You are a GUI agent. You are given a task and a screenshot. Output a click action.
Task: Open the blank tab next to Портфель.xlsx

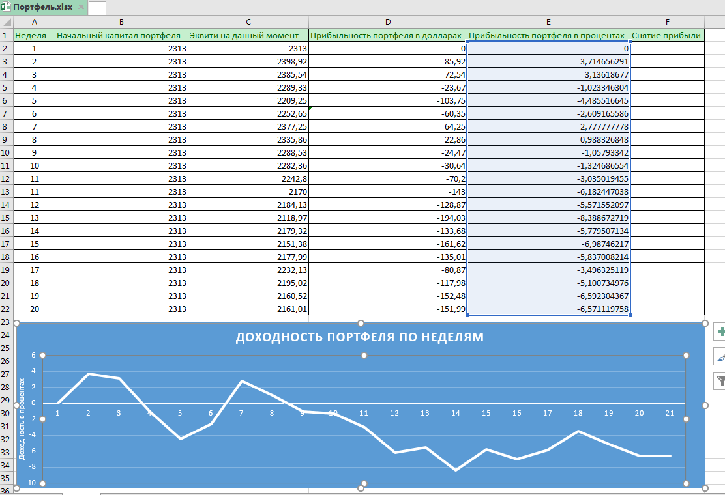coord(97,8)
